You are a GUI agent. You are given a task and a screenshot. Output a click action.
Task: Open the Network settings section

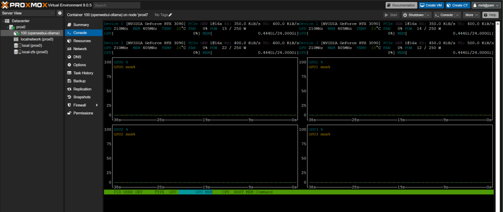80,49
